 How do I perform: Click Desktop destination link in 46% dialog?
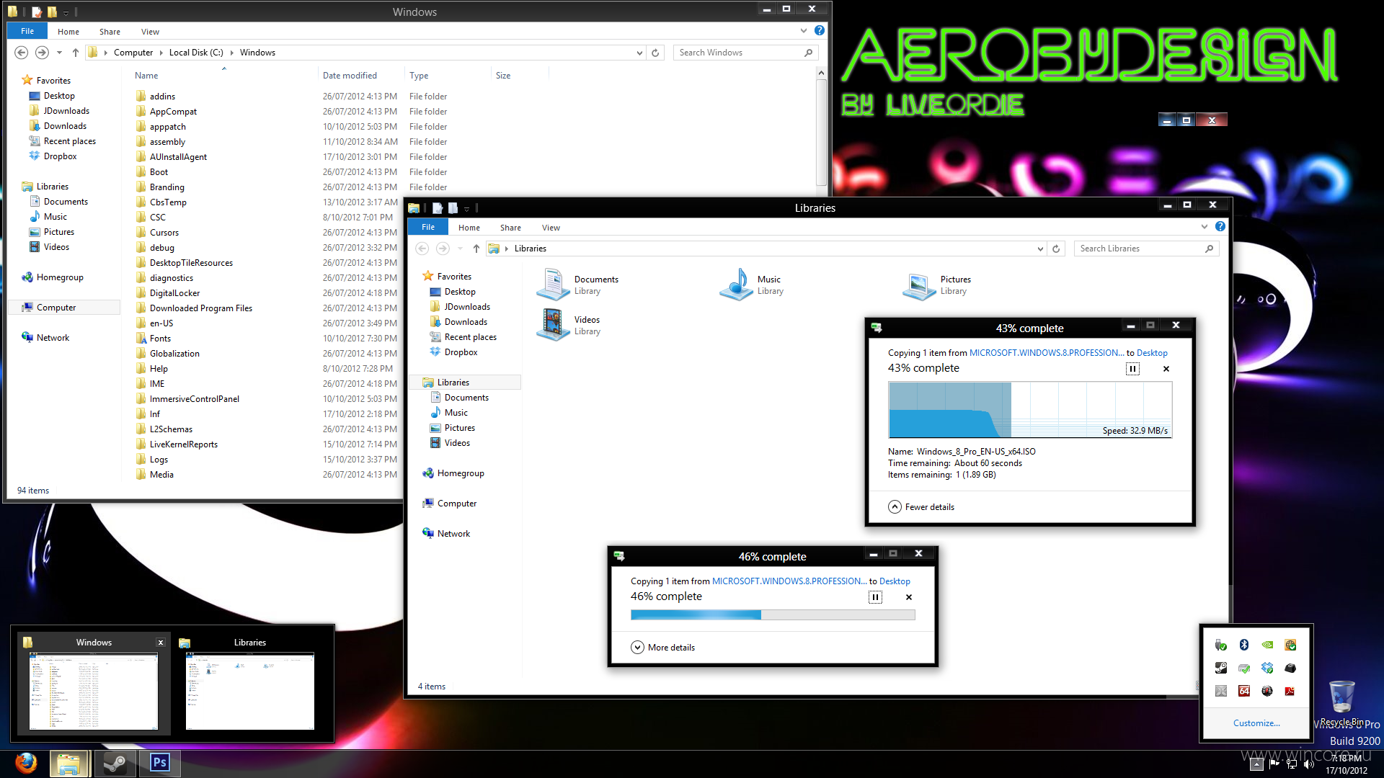tap(895, 581)
